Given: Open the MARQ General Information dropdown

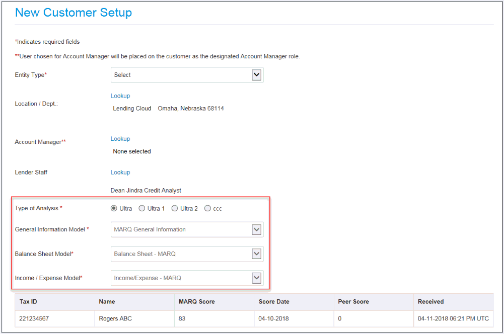Looking at the screenshot, I should click(x=186, y=229).
